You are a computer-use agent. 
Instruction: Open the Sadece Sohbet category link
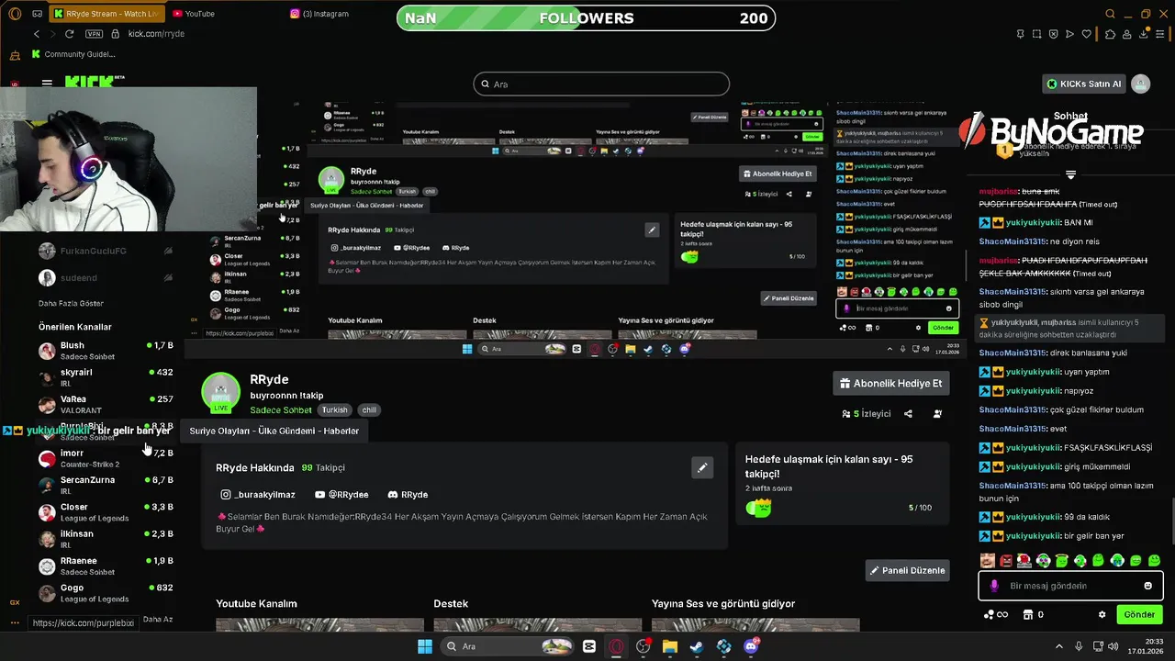[281, 410]
